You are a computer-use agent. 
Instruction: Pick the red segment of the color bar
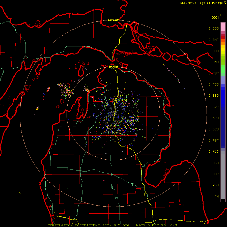pos(223,38)
